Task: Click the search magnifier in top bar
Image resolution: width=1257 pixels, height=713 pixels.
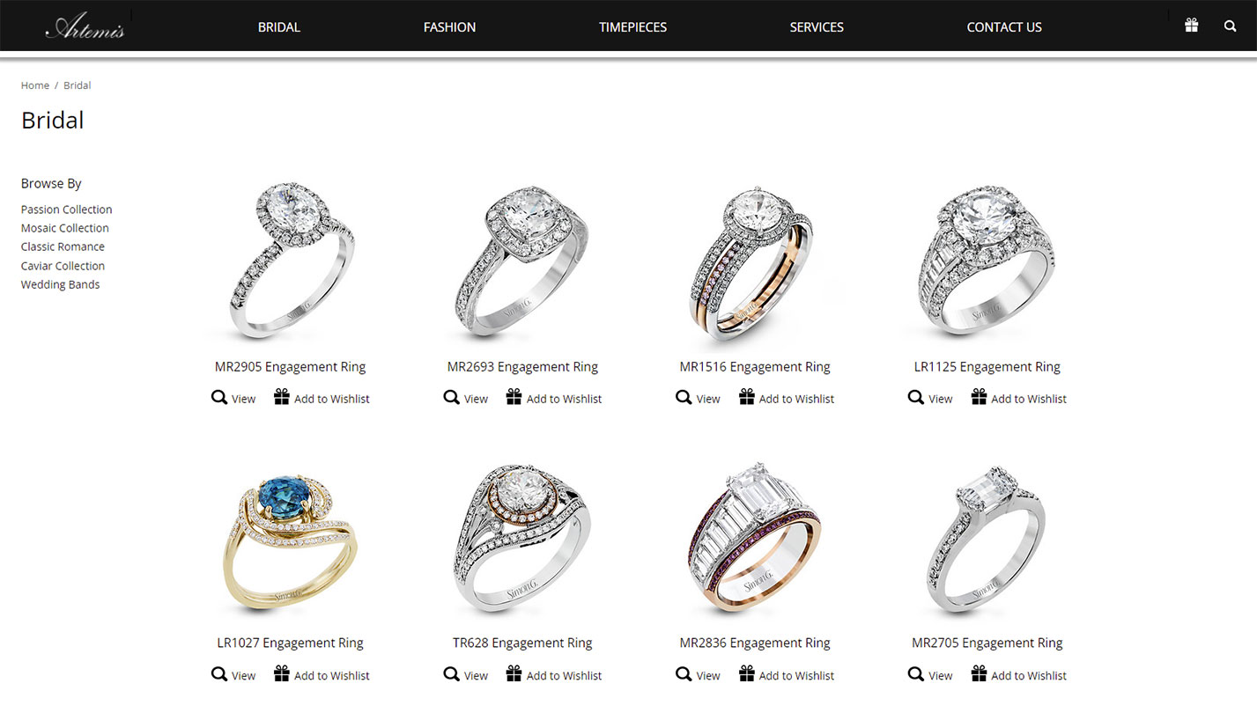Action: pos(1230,26)
